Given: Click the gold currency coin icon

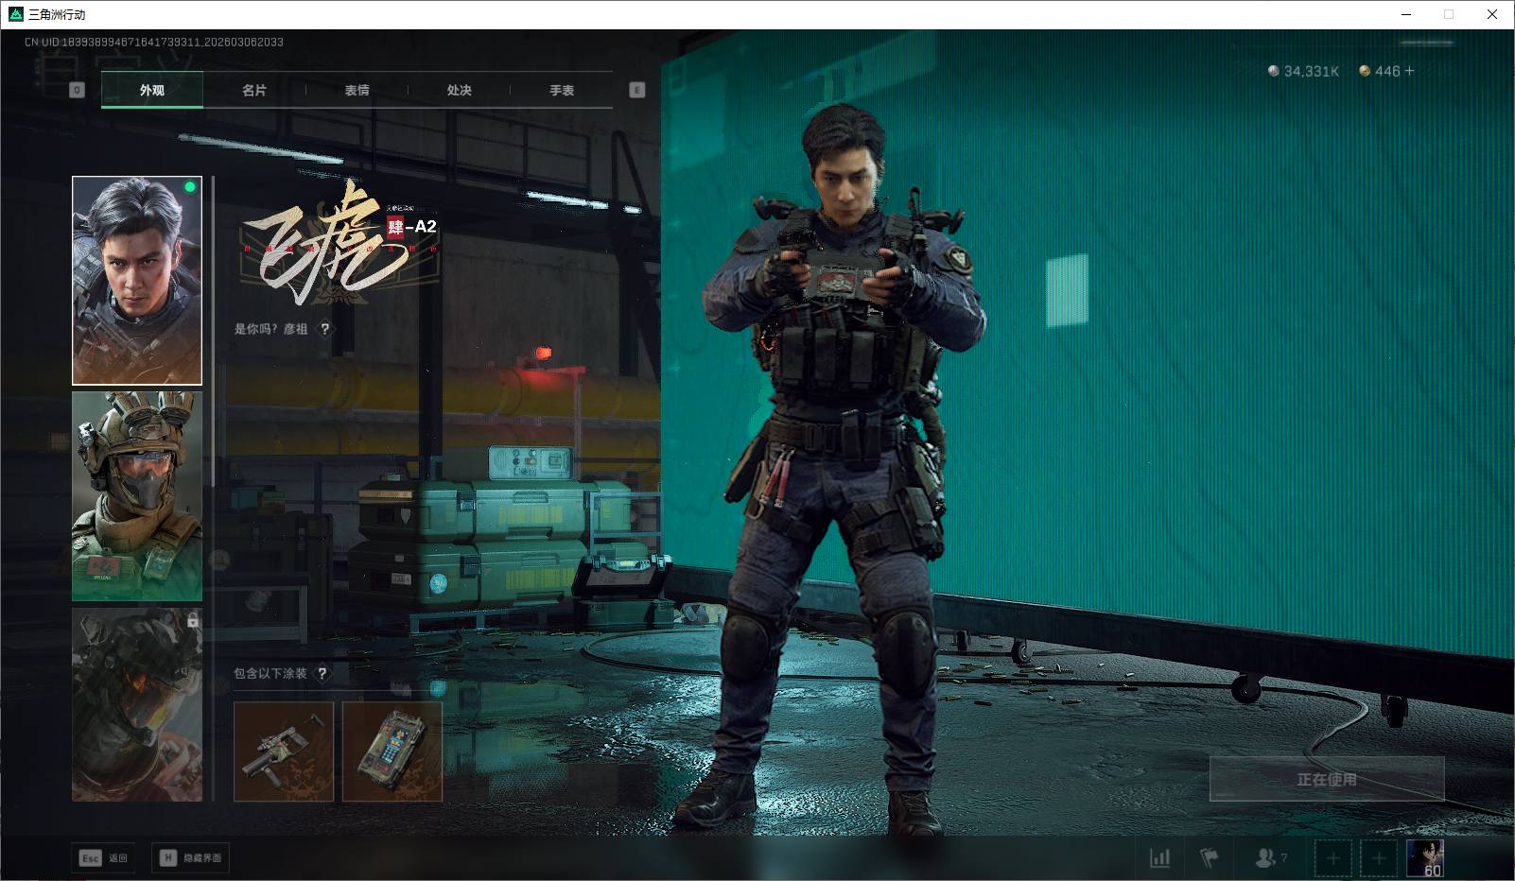Looking at the screenshot, I should tap(1365, 71).
